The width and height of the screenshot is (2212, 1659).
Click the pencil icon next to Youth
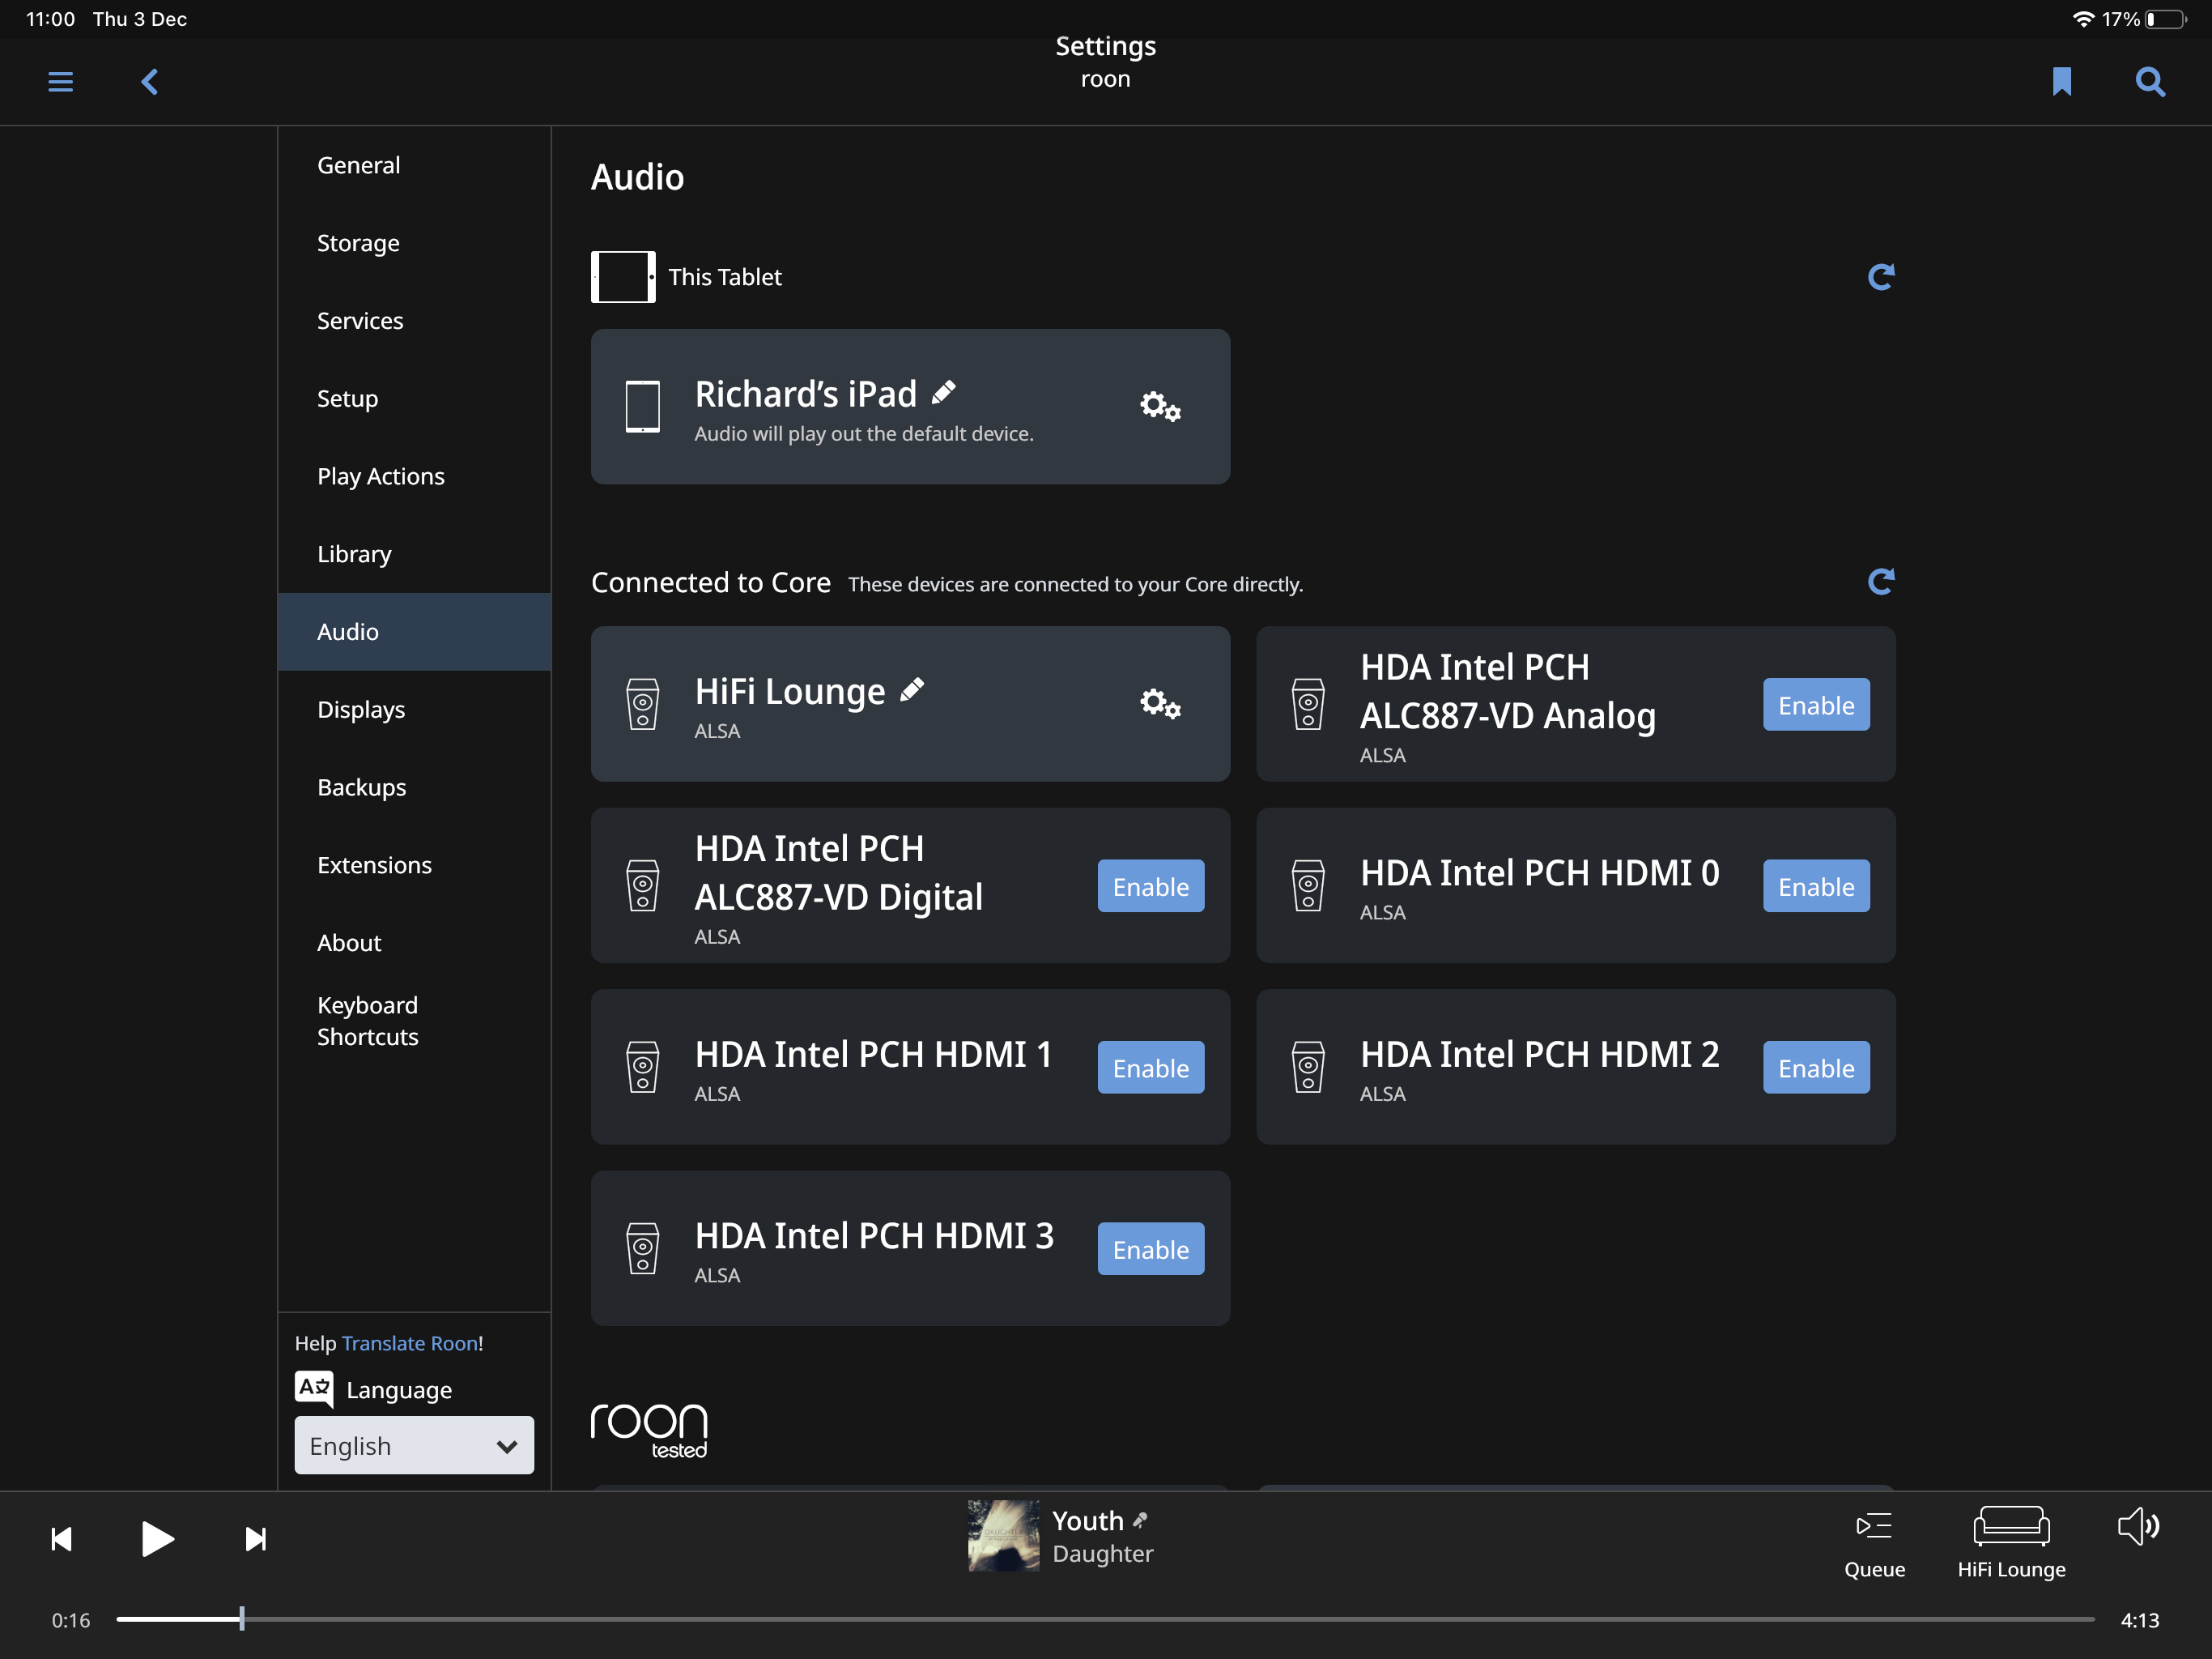tap(1140, 1520)
